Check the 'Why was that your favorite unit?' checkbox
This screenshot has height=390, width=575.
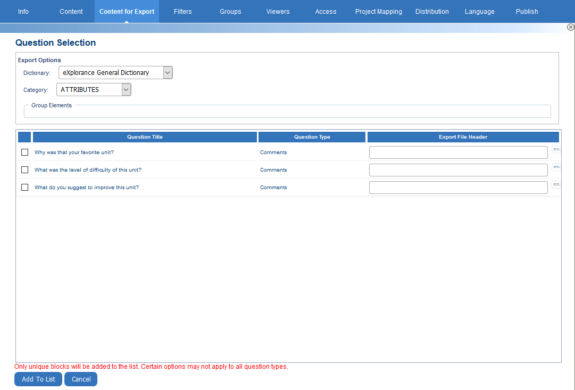(24, 152)
